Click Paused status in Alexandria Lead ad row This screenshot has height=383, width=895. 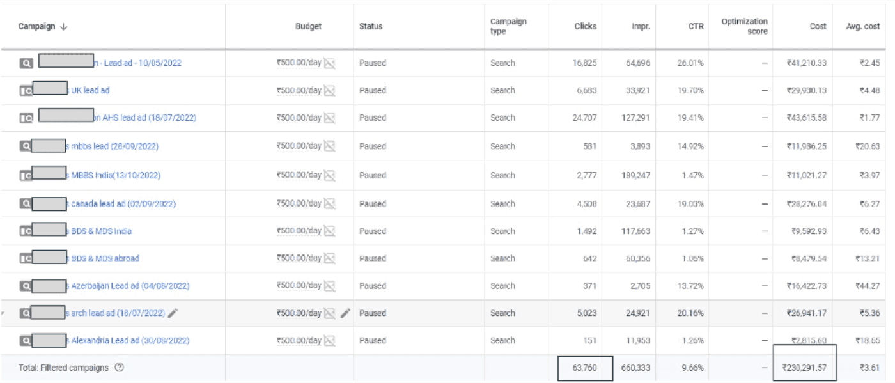click(373, 341)
